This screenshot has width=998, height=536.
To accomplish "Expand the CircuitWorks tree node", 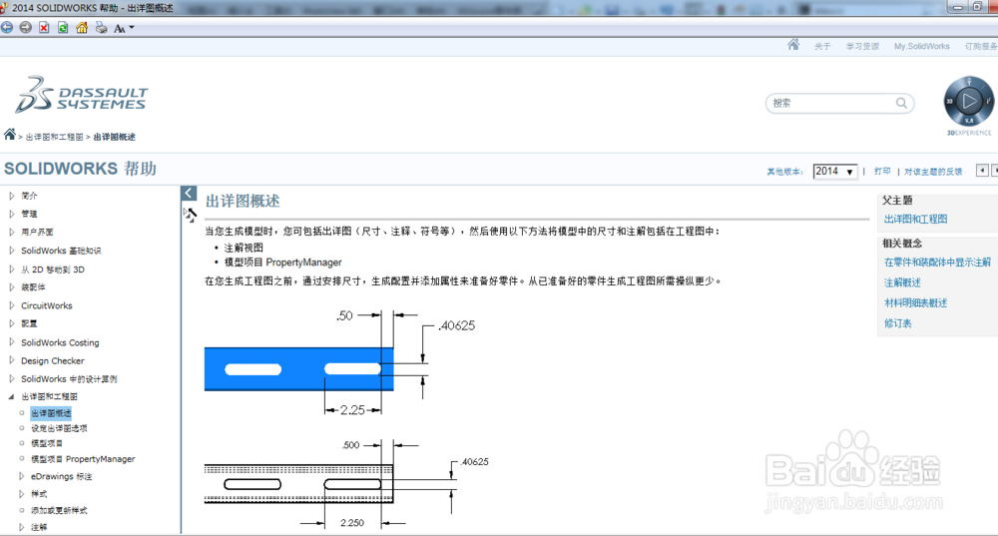I will [11, 304].
